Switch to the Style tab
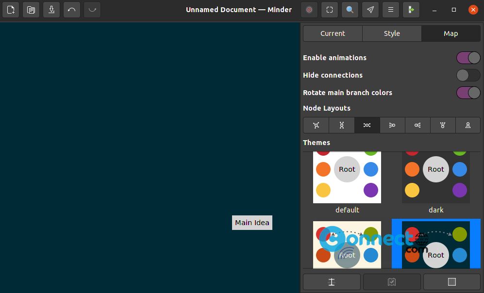Viewport: 484px width, 293px height. point(392,33)
